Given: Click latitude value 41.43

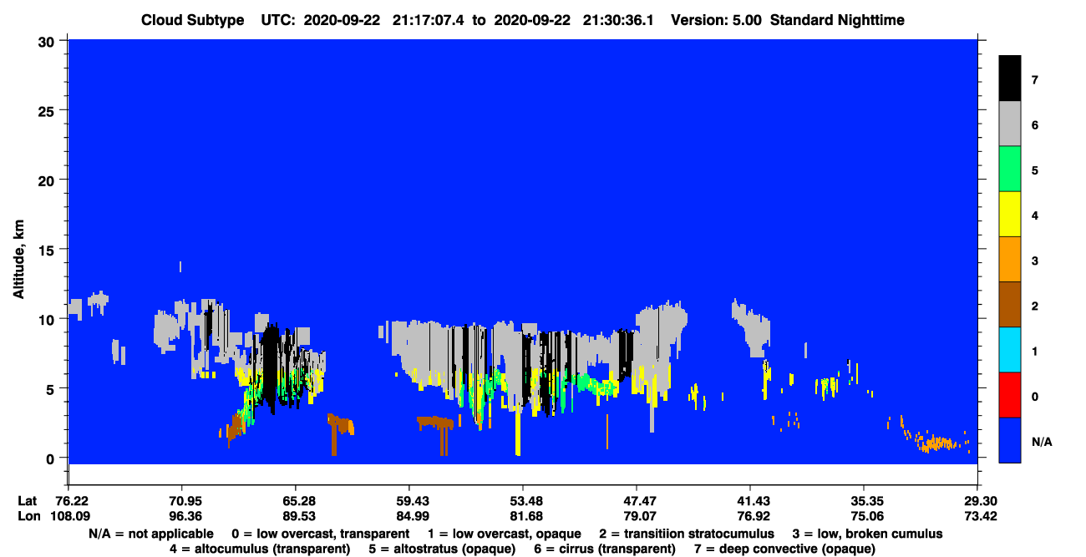Looking at the screenshot, I should coord(749,501).
